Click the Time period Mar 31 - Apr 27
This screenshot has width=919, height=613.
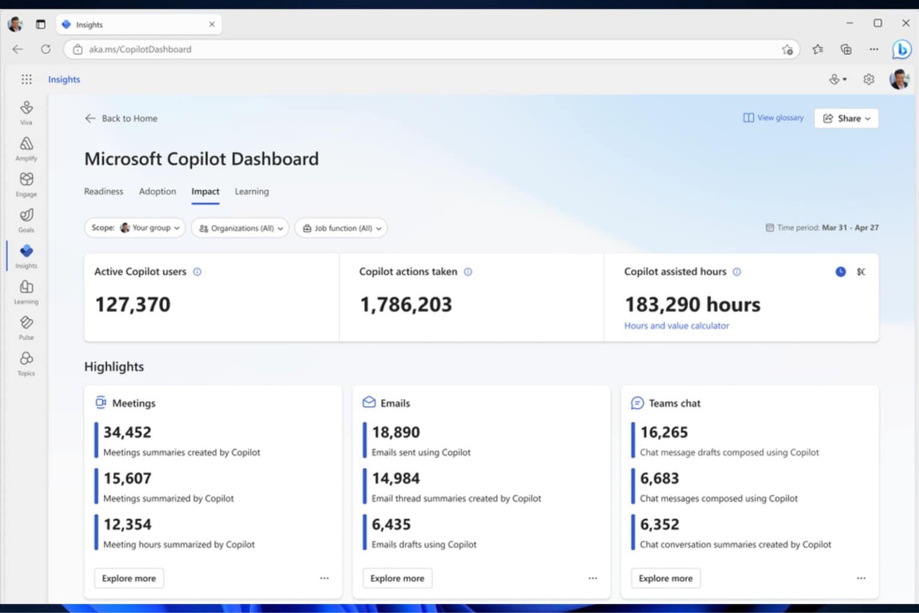coord(822,227)
